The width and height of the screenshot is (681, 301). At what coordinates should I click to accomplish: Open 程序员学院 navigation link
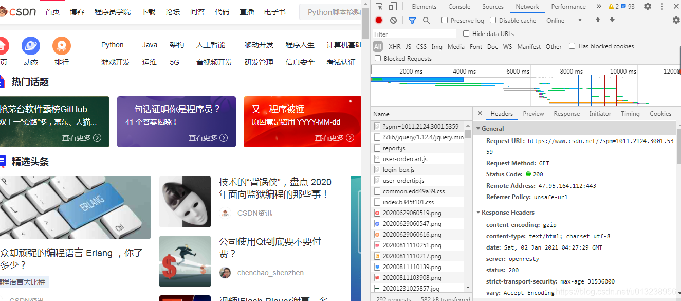[113, 12]
